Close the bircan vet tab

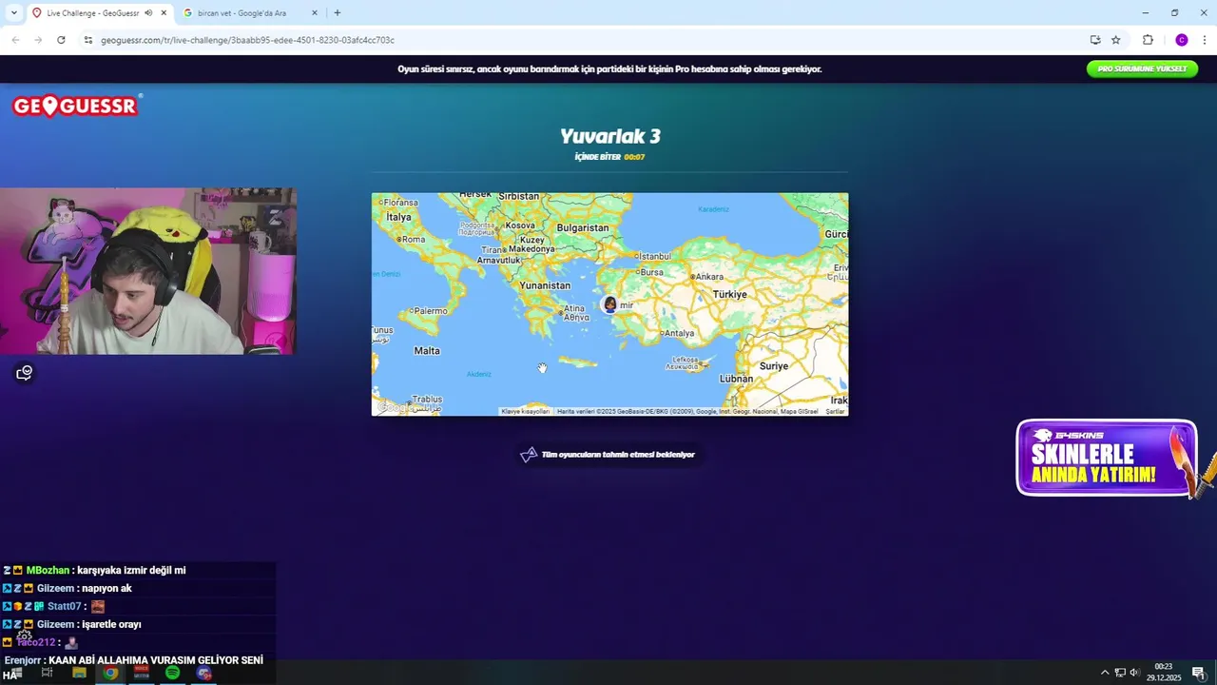[x=315, y=13]
